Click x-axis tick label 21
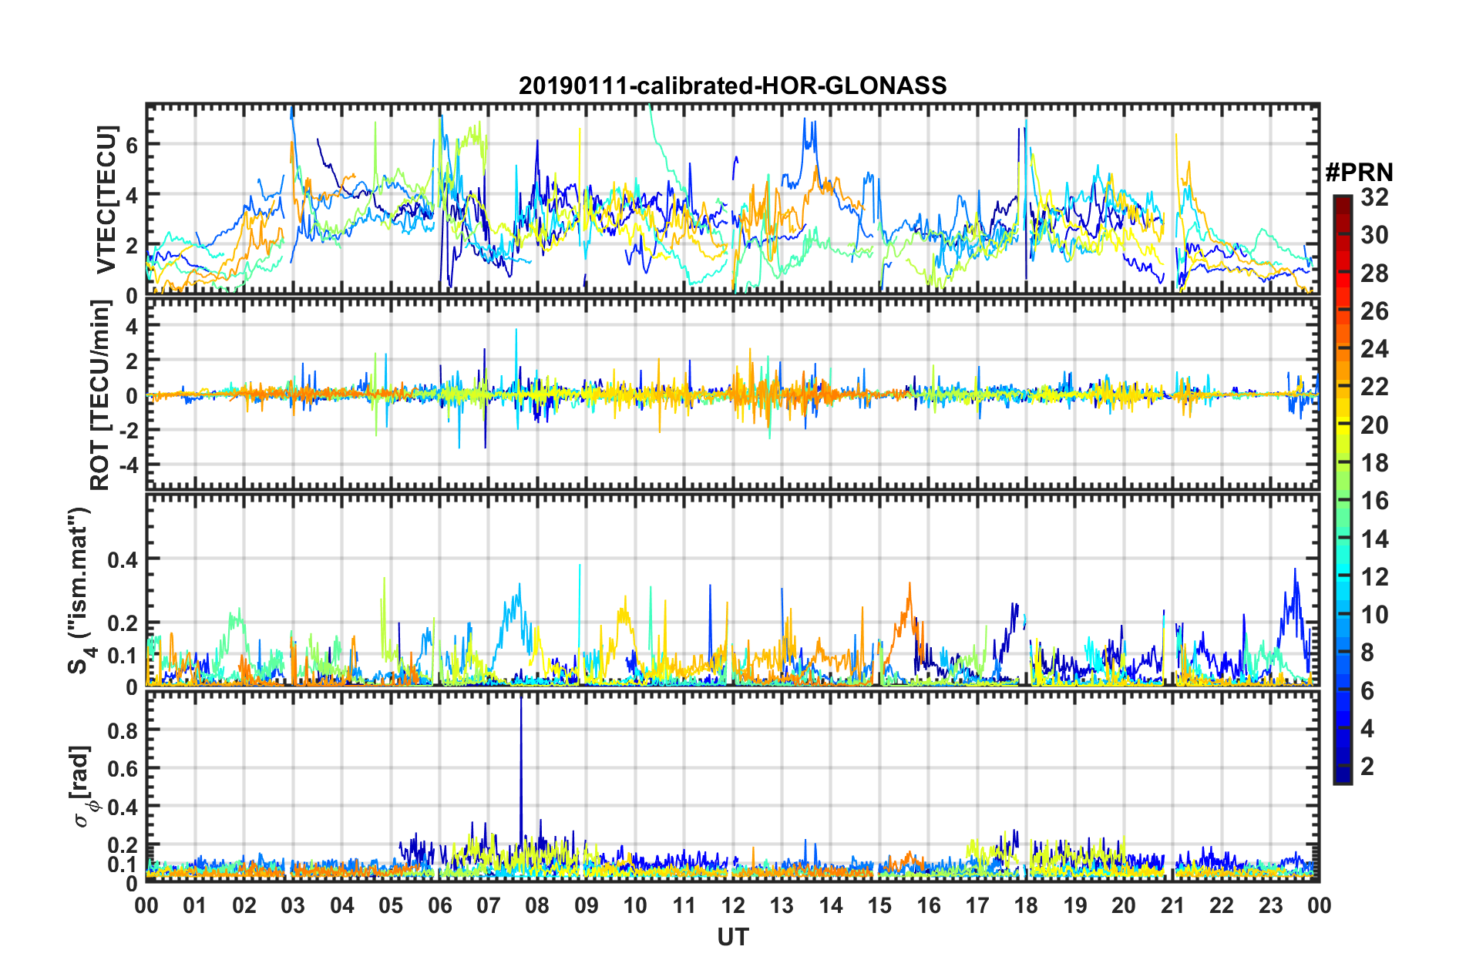The image size is (1466, 980). click(x=1172, y=905)
